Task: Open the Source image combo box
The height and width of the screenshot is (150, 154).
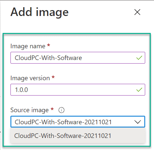Action: tap(78, 122)
